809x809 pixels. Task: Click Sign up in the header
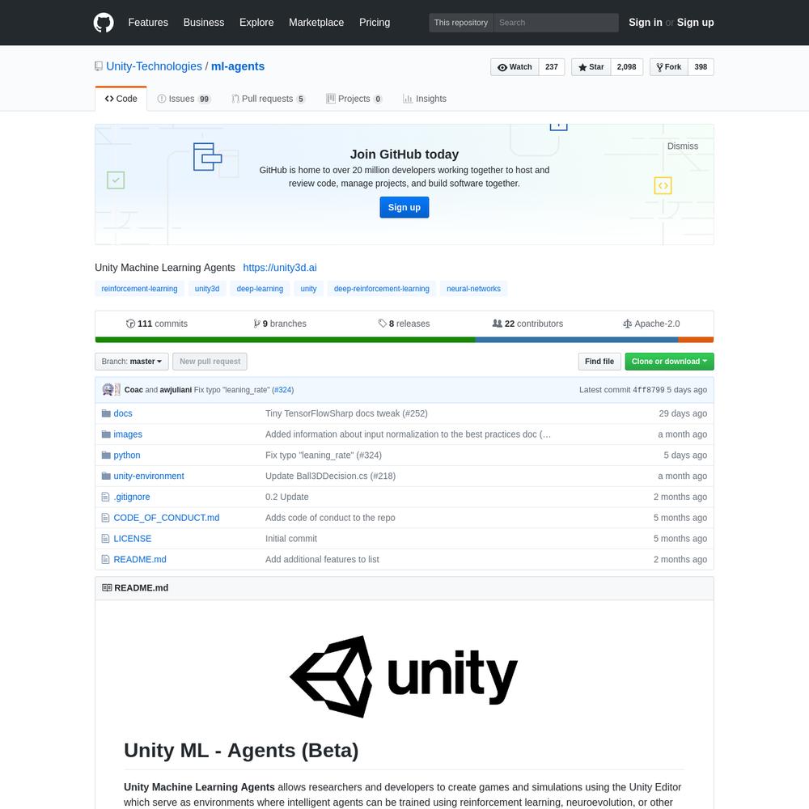tap(696, 23)
